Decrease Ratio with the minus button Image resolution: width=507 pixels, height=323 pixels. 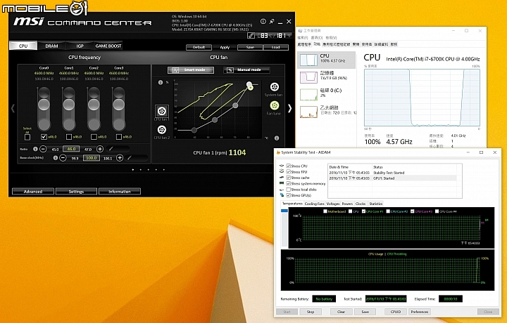pos(43,149)
